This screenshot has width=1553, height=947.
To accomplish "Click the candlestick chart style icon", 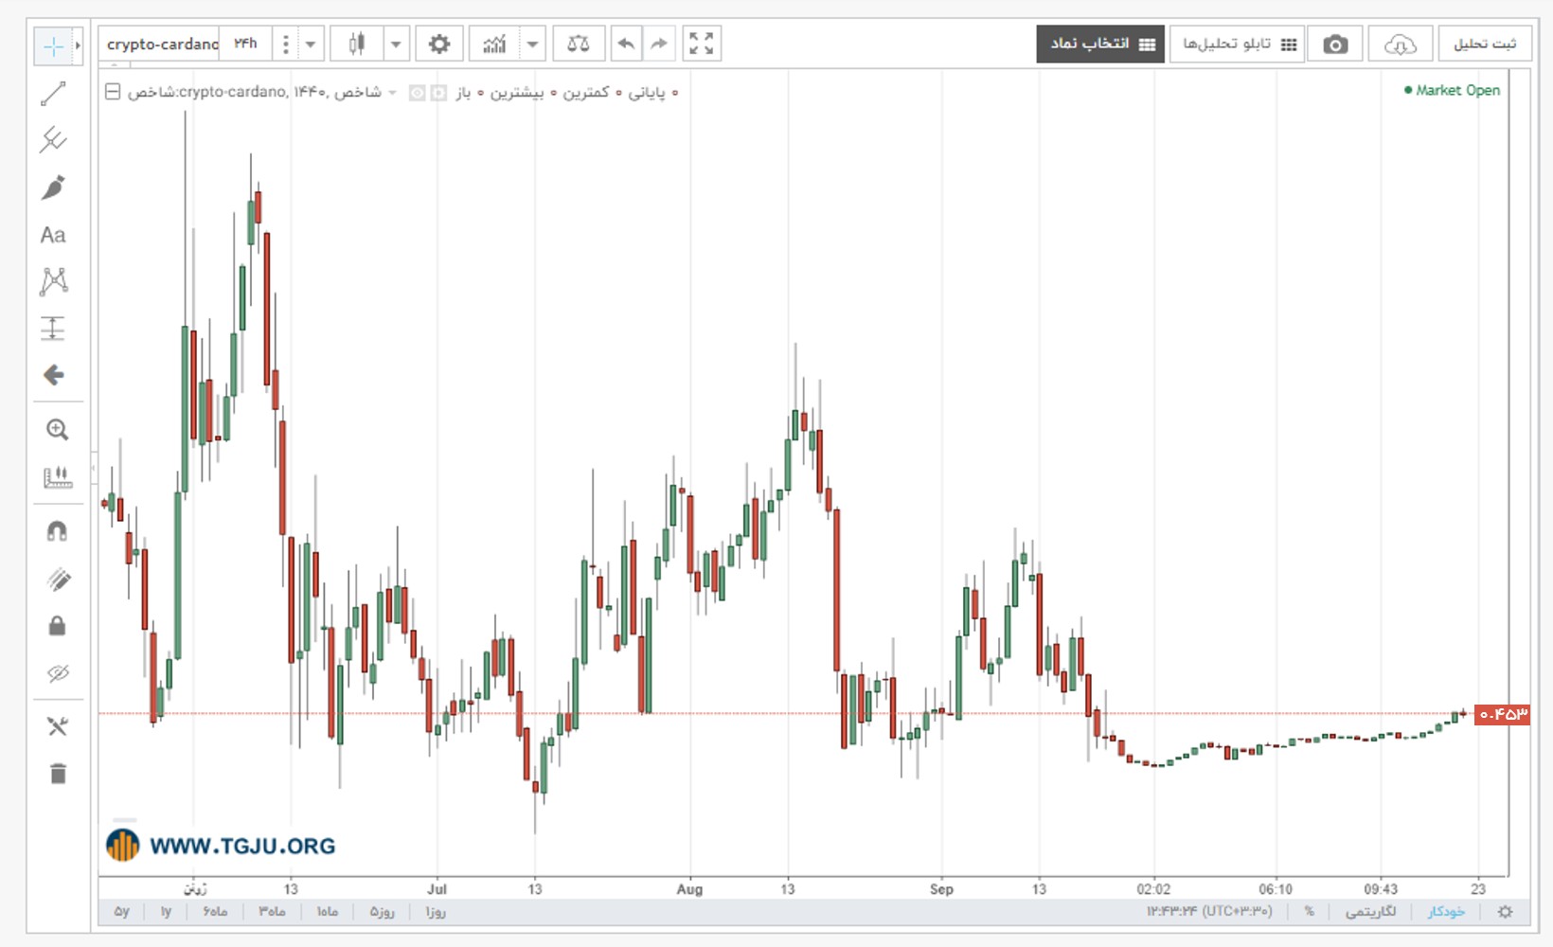I will pos(357,44).
